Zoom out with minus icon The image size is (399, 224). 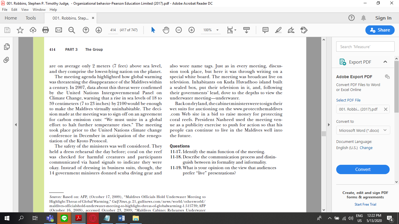click(179, 30)
